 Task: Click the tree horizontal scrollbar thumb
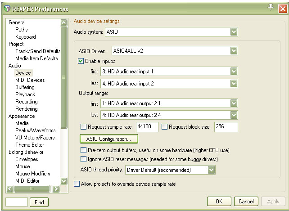click(32, 189)
